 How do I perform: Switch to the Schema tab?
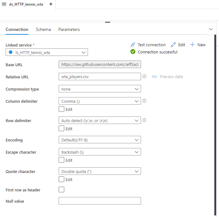43,29
